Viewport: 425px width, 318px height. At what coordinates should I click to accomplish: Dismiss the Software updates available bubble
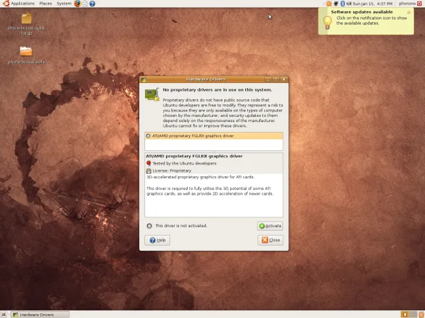tap(409, 12)
